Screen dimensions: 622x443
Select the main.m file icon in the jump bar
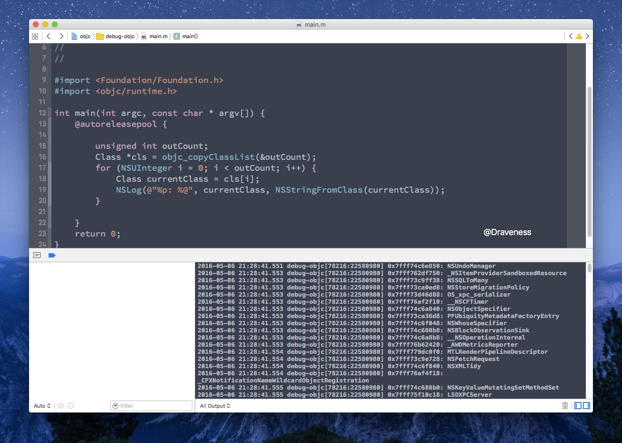click(144, 36)
